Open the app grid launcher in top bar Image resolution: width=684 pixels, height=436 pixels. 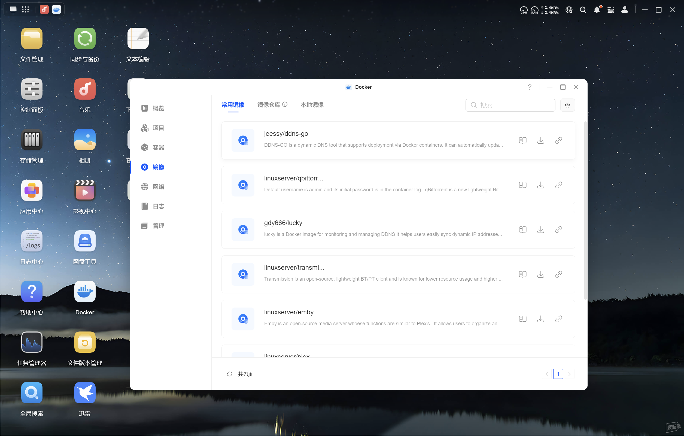coord(26,9)
